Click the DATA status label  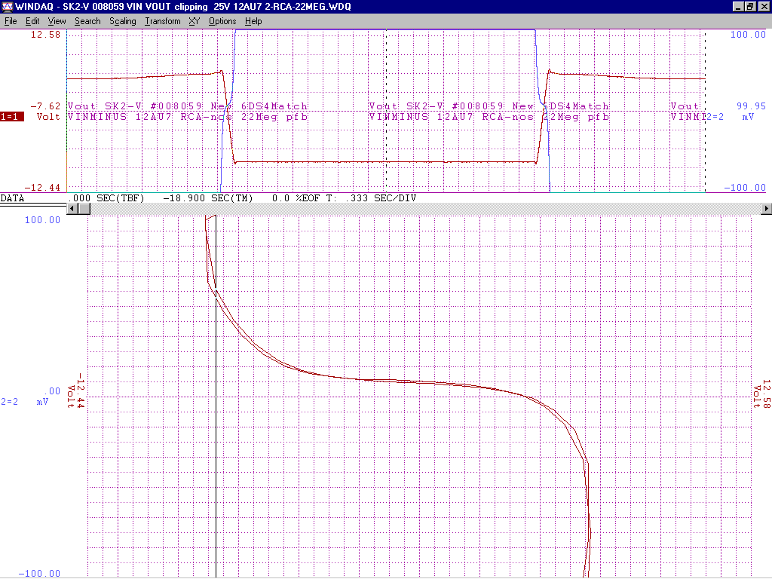pyautogui.click(x=13, y=198)
